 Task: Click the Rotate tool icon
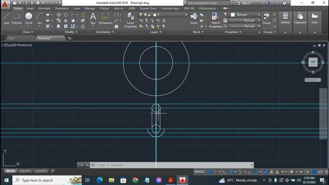[x=66, y=15]
